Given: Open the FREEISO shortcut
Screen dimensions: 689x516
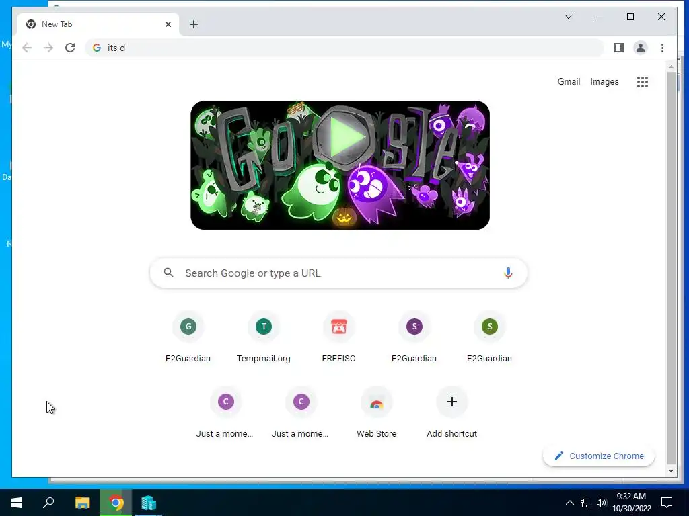Looking at the screenshot, I should coord(339,337).
